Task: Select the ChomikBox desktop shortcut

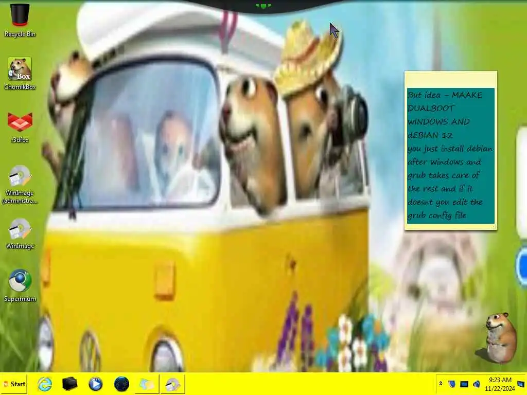Action: coord(20,73)
